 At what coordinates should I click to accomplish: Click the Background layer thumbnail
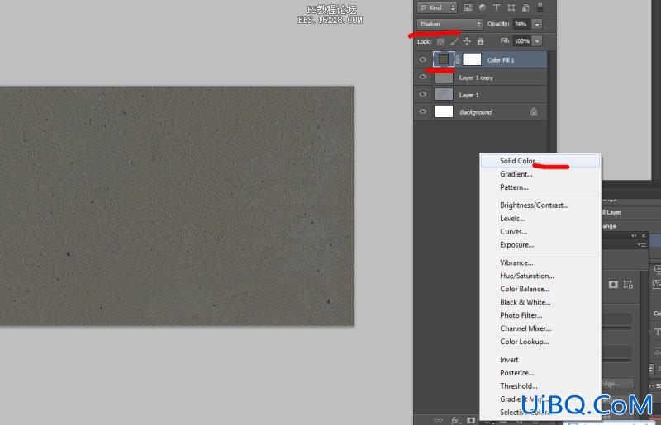[444, 111]
